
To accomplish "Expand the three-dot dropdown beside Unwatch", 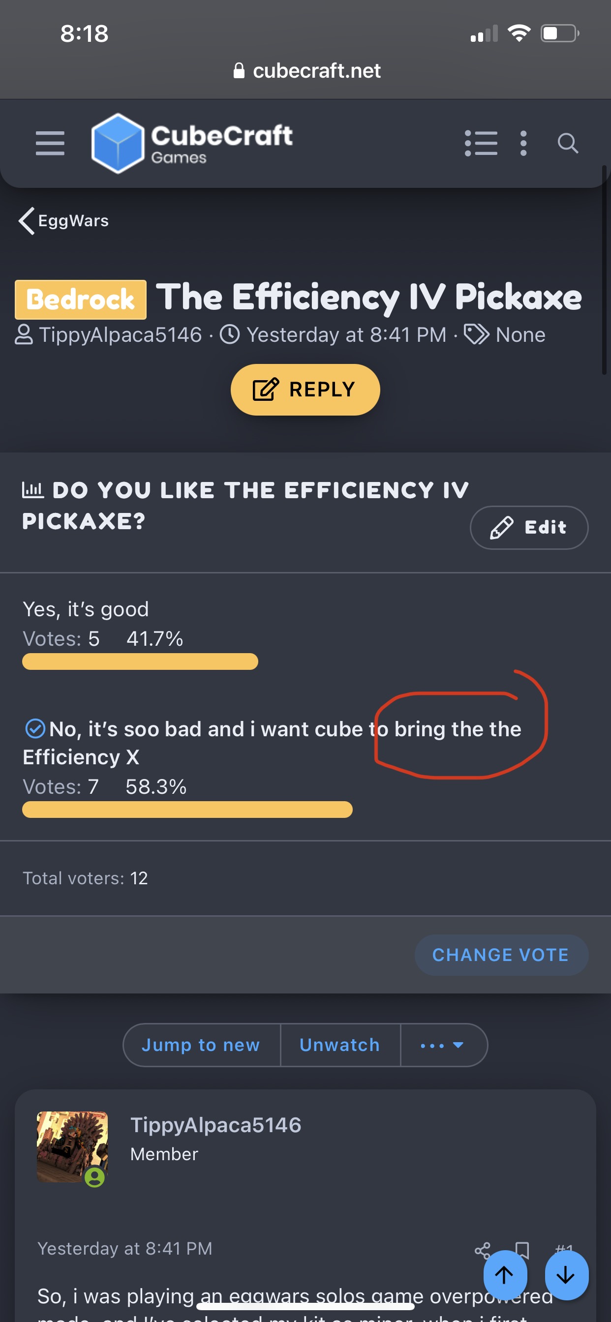I will click(443, 1045).
